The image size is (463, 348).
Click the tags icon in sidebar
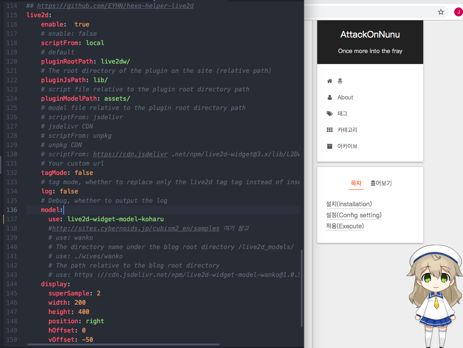[x=330, y=113]
